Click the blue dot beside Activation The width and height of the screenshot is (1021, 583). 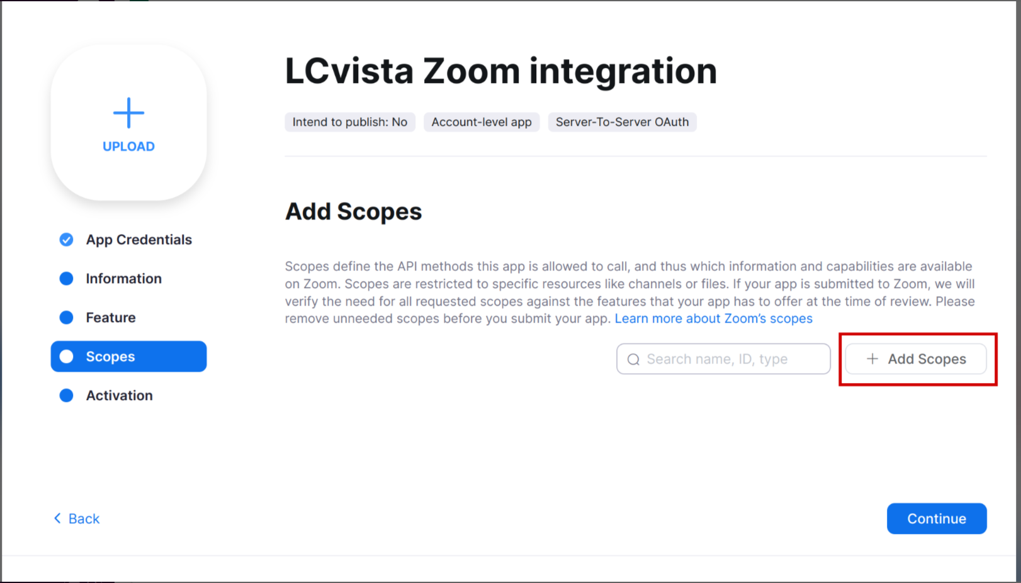(x=66, y=396)
